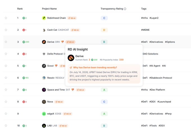This screenshot has height=128, width=191.
Task: Open the Noxa project link
Action: pos(50,102)
